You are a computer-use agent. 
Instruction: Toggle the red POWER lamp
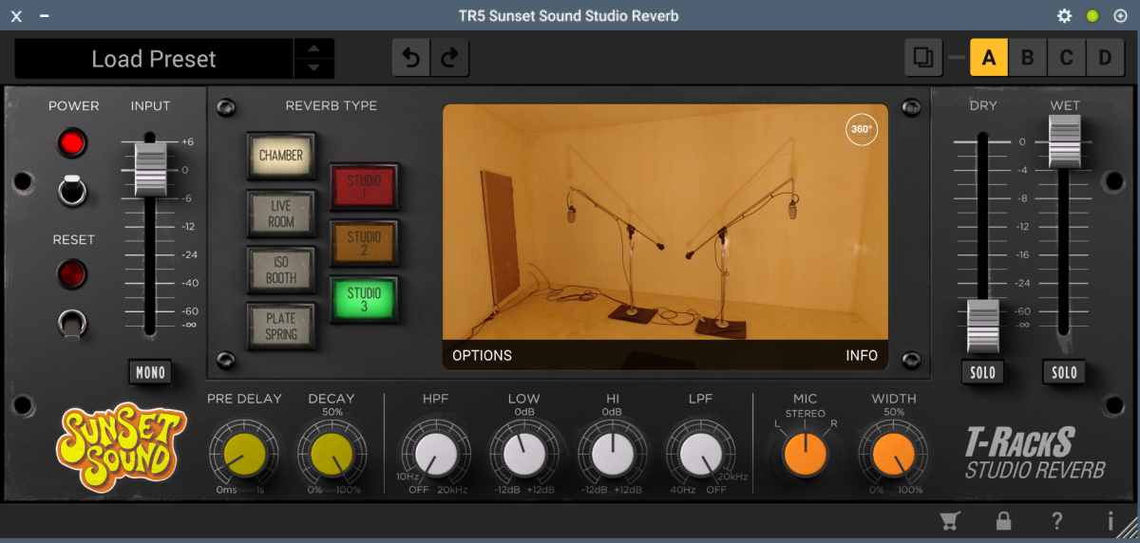pyautogui.click(x=72, y=143)
